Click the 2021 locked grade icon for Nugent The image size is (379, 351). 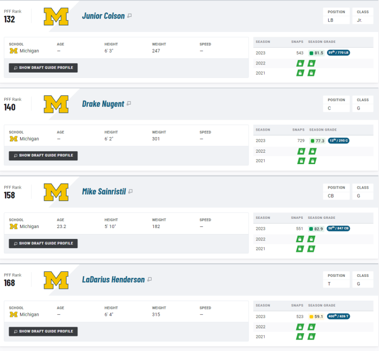[x=312, y=161]
